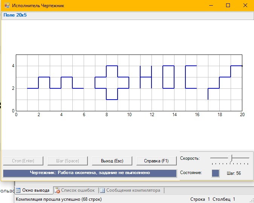Screen dimensions: 254x203
Task: Click the drawn rectangle O shape
Action: 168,77
